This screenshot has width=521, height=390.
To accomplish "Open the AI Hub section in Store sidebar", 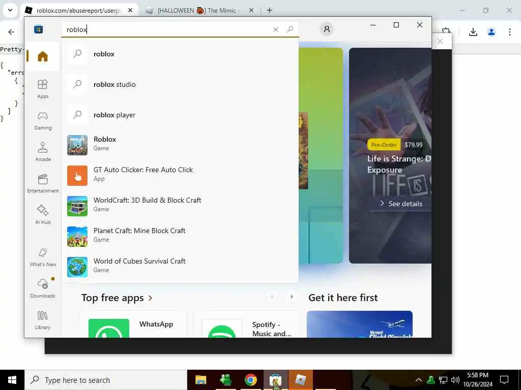I will pos(43,215).
